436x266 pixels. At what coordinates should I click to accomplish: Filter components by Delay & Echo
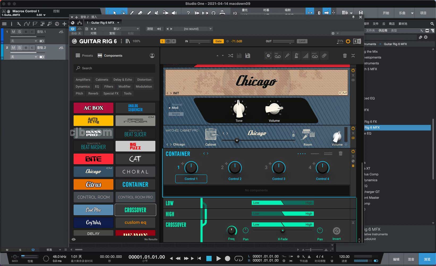click(x=123, y=79)
